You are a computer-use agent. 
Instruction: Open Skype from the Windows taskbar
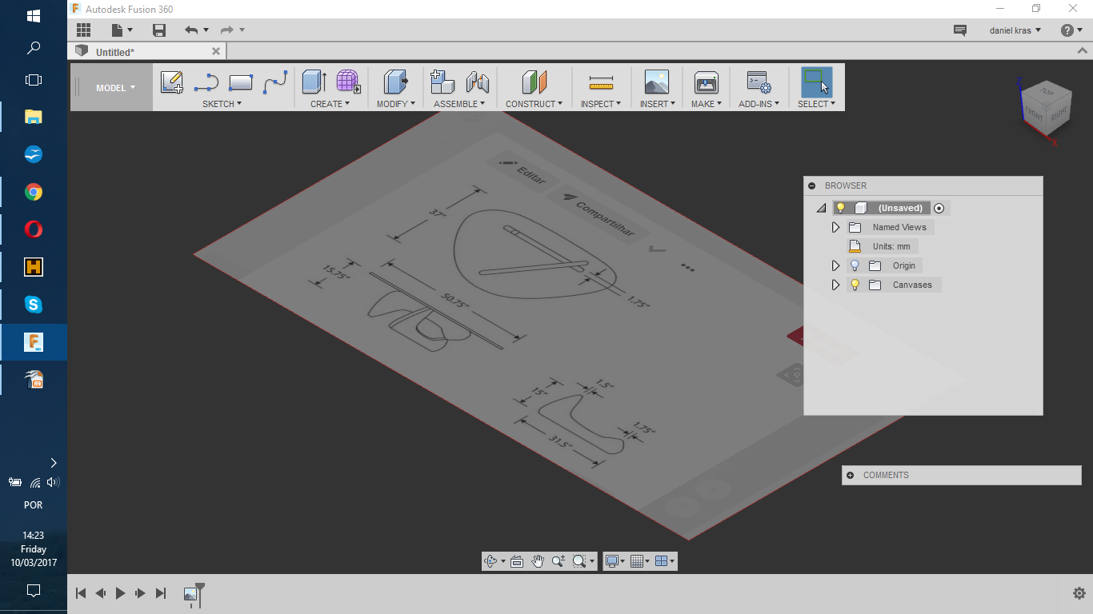click(34, 305)
